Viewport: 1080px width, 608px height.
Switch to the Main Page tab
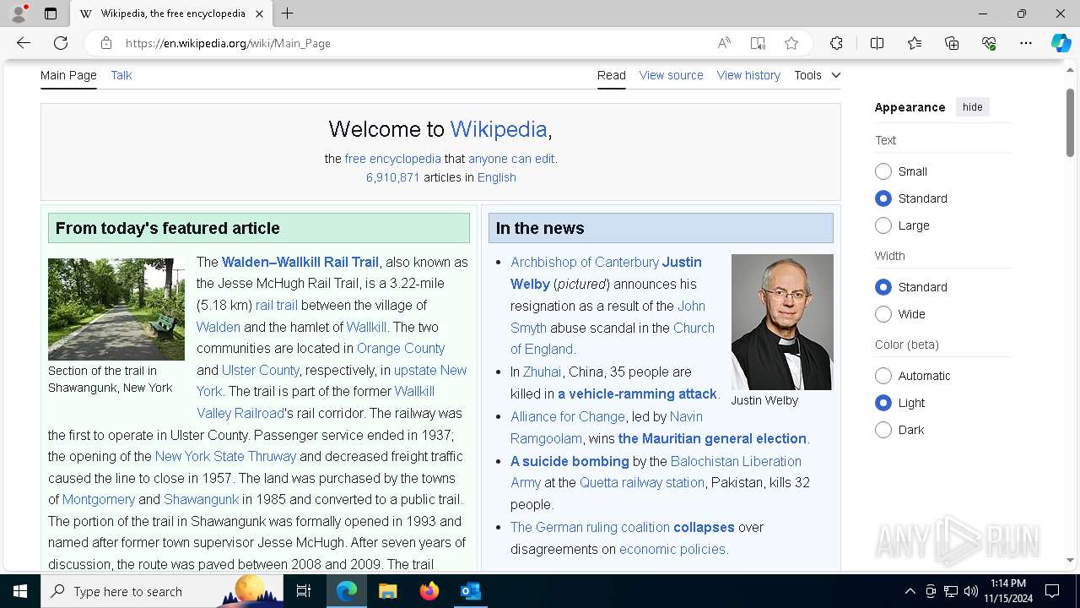(x=68, y=75)
